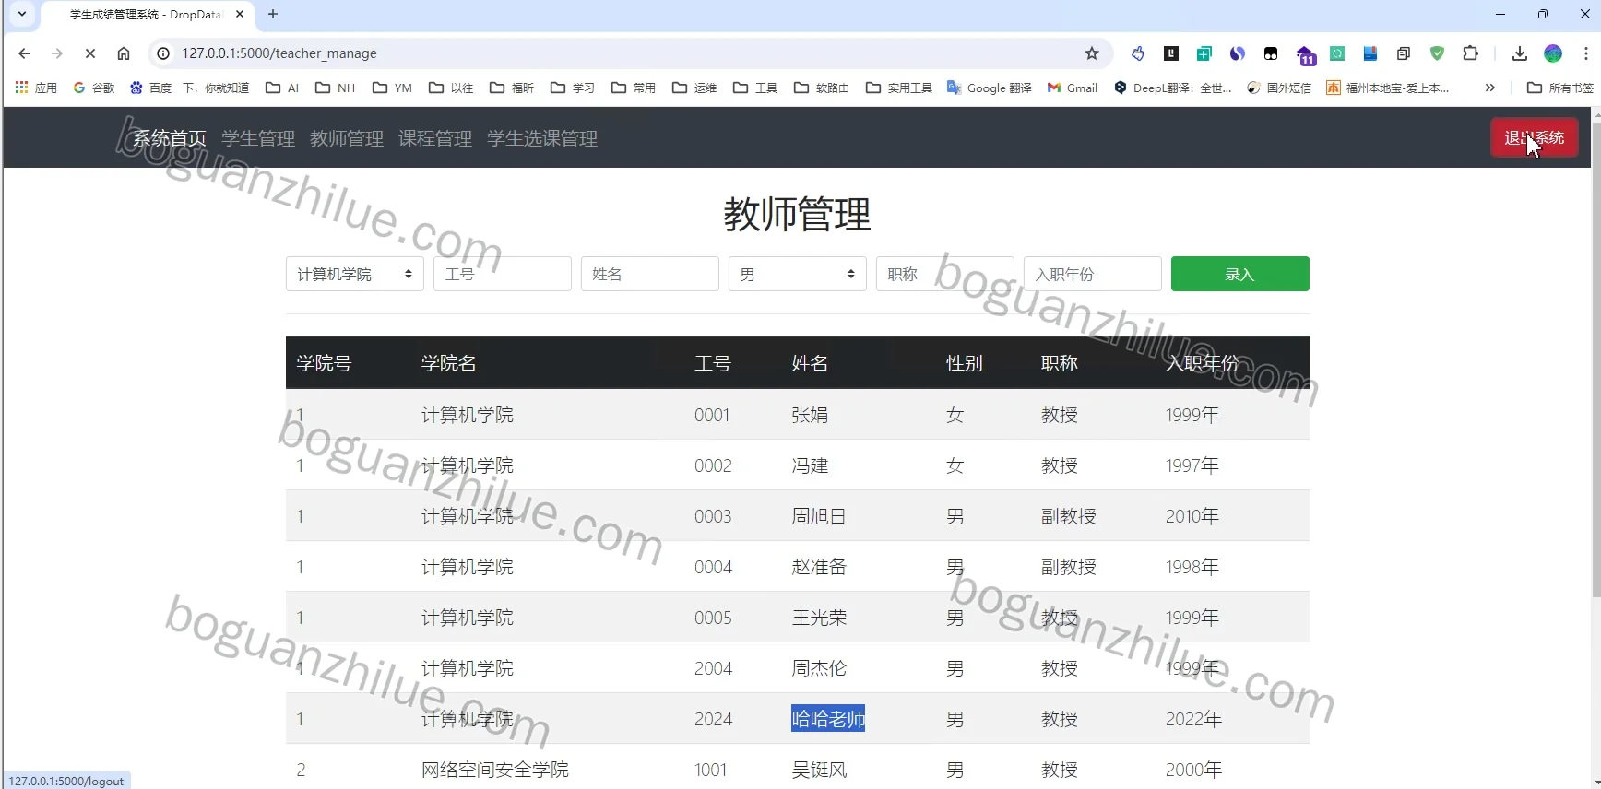Open the Gmail bookmark

click(x=1073, y=88)
